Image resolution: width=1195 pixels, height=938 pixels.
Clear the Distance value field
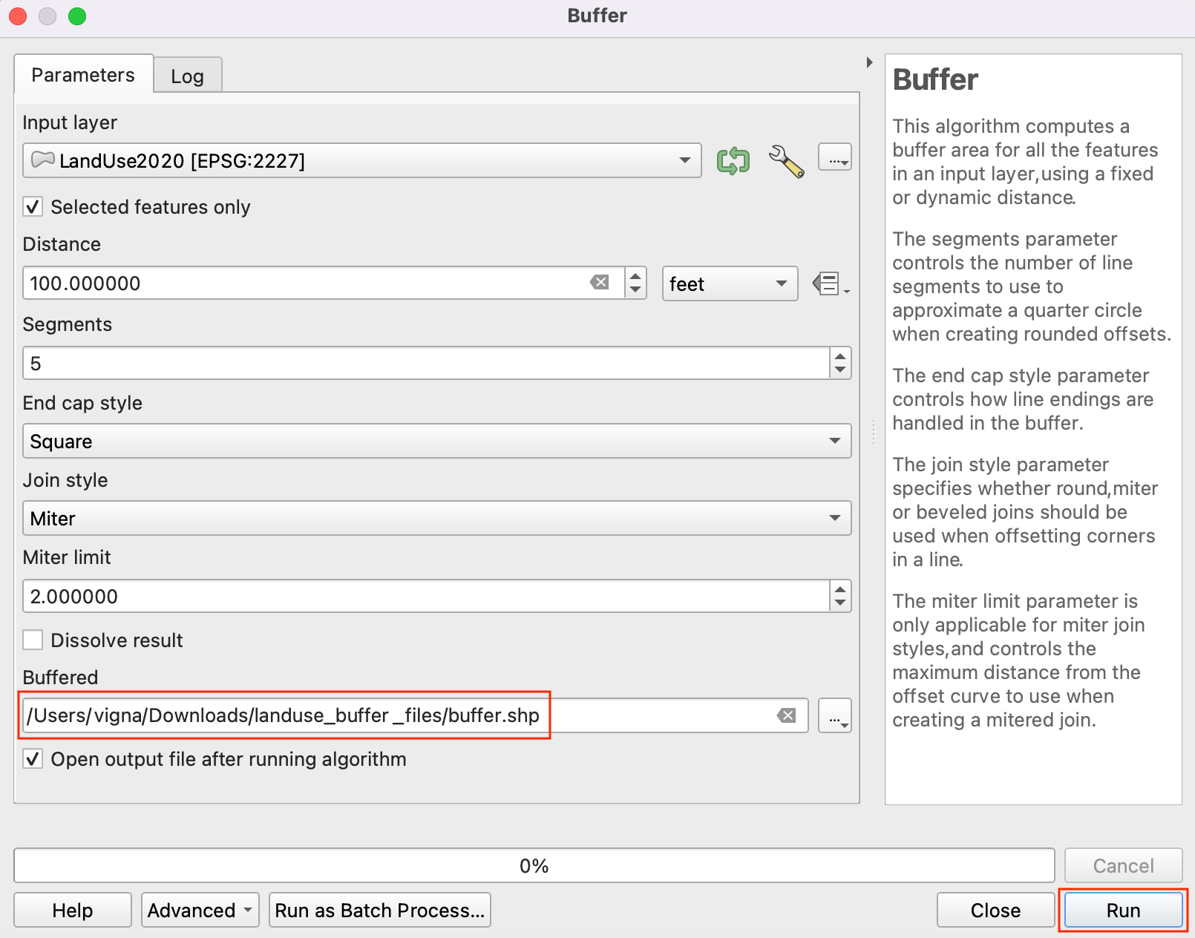[x=600, y=283]
